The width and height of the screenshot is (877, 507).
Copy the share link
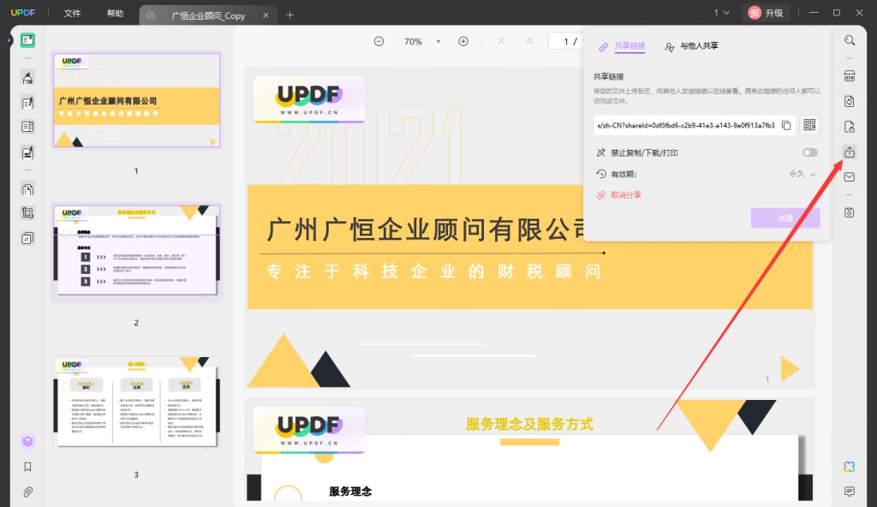[786, 125]
